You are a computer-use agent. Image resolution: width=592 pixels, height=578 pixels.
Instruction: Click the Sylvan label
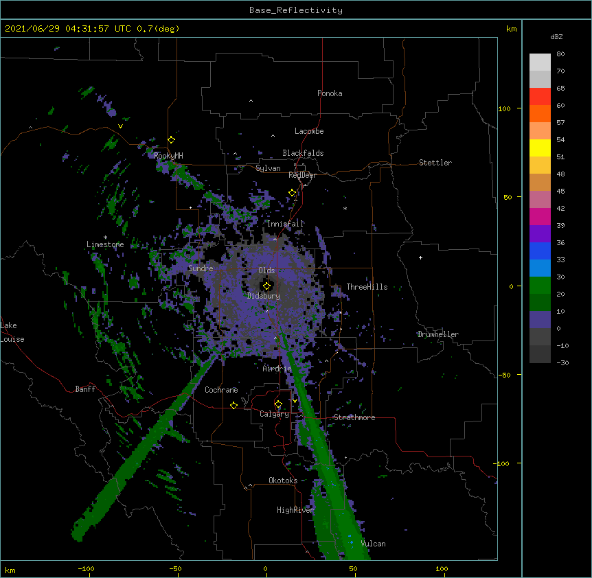(x=268, y=168)
